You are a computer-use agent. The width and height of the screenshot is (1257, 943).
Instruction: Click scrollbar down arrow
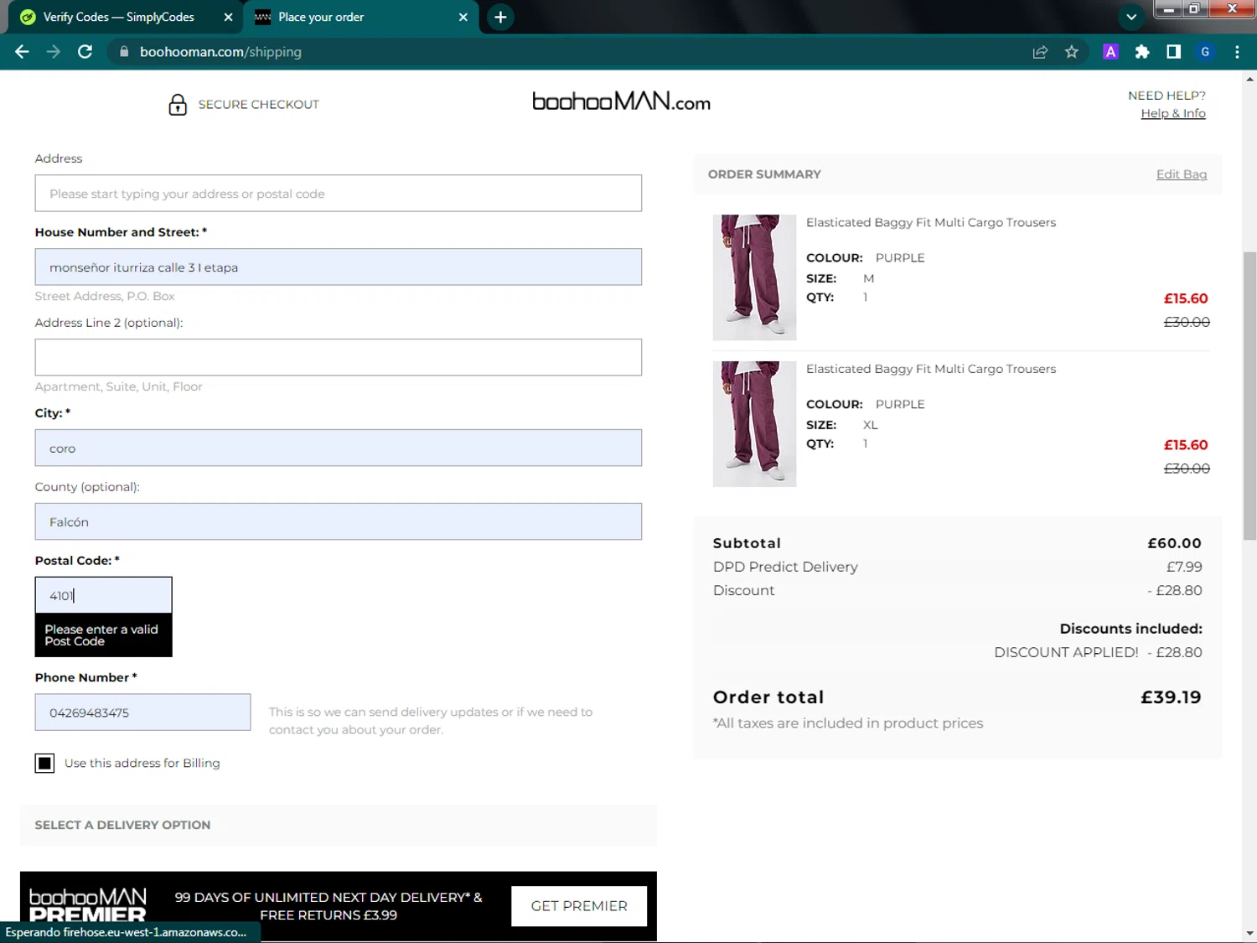click(1249, 934)
